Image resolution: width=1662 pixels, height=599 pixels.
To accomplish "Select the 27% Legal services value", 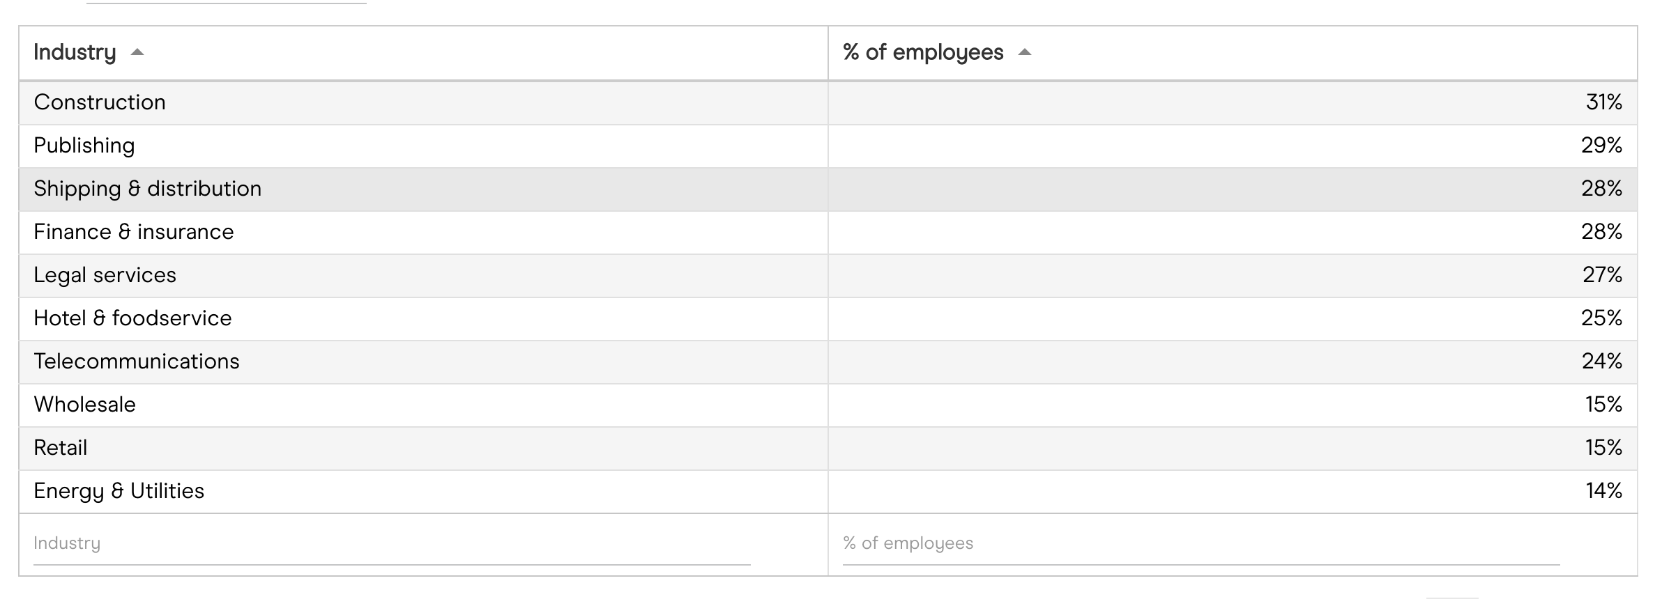I will pyautogui.click(x=1602, y=275).
